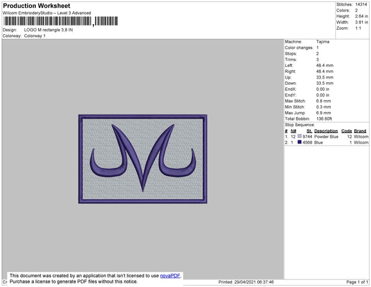Select the Total Bobbin value 136.60ft
This screenshot has height=287, width=371.
coord(324,119)
